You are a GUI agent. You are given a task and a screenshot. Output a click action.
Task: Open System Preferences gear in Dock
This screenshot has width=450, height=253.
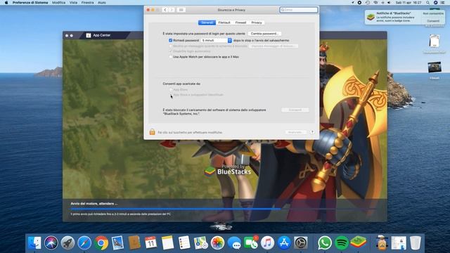[x=301, y=243]
